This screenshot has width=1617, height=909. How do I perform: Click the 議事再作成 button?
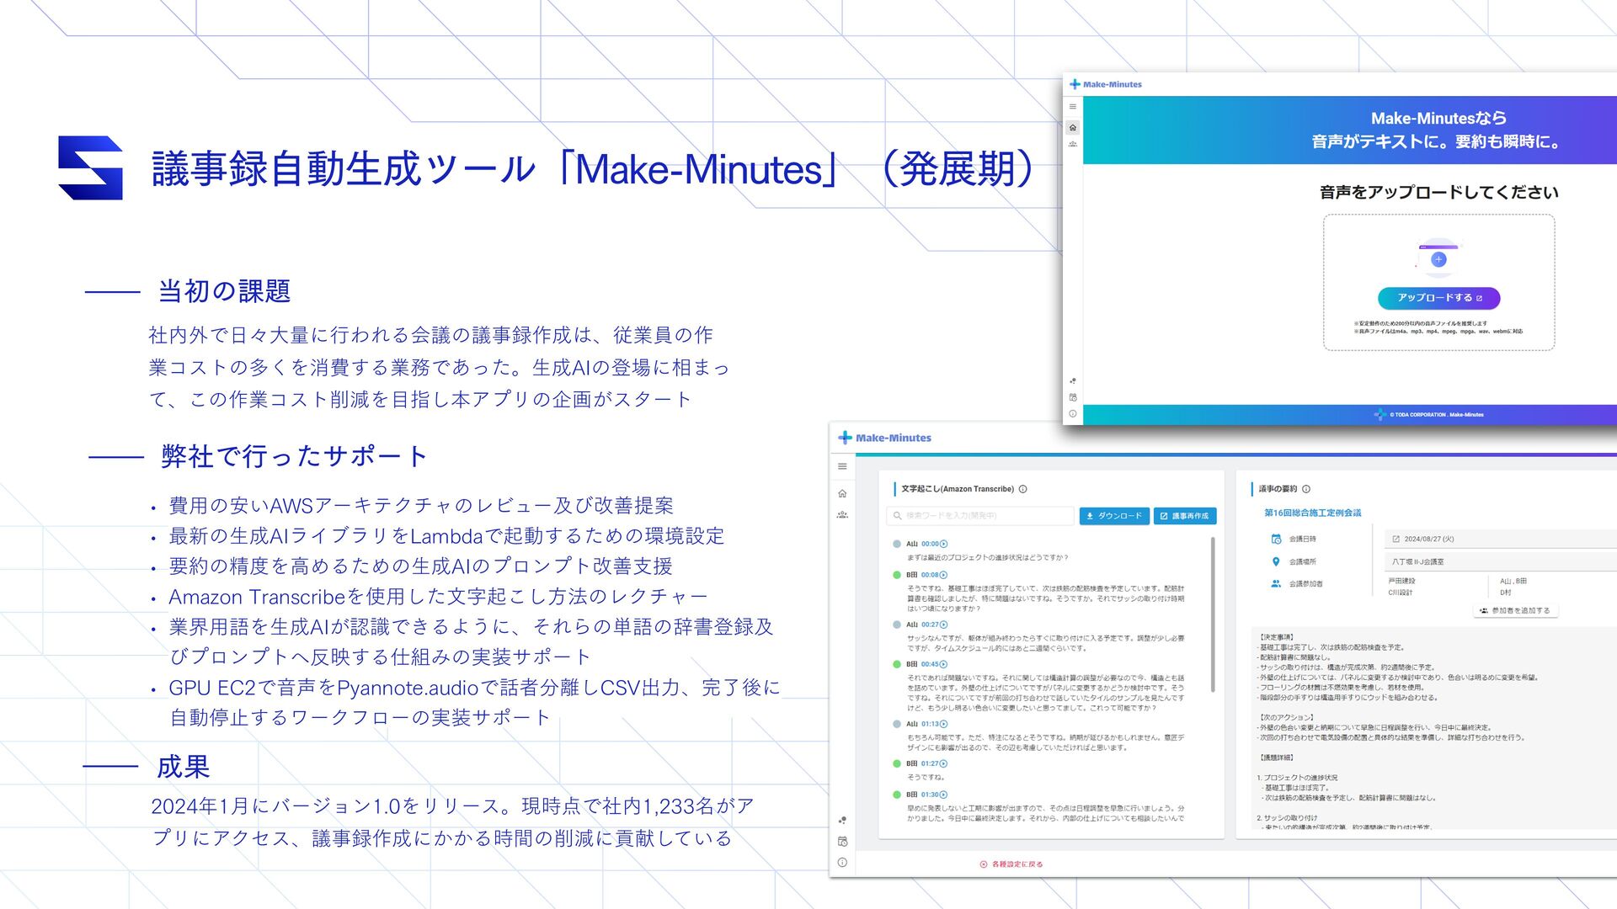point(1184,516)
